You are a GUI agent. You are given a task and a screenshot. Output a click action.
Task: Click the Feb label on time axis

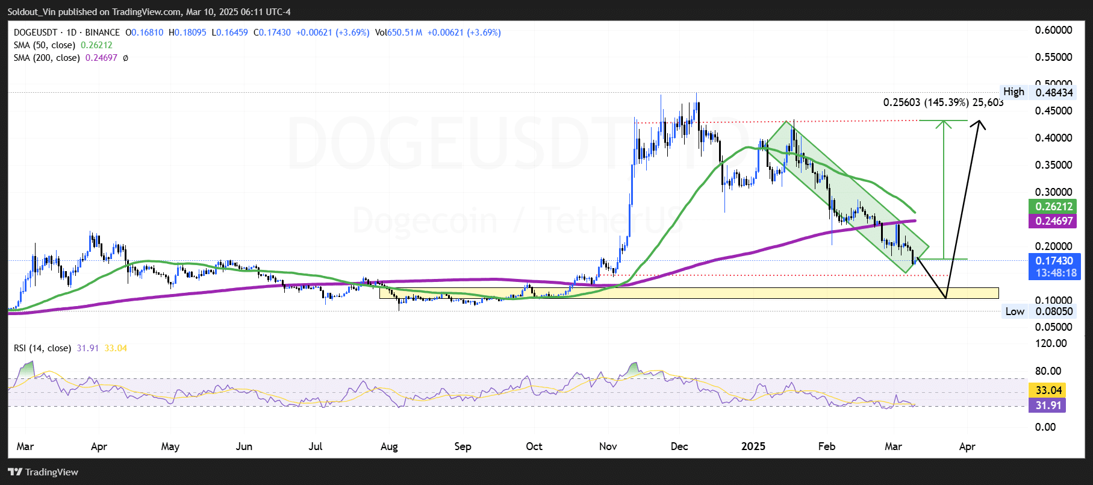pyautogui.click(x=827, y=446)
